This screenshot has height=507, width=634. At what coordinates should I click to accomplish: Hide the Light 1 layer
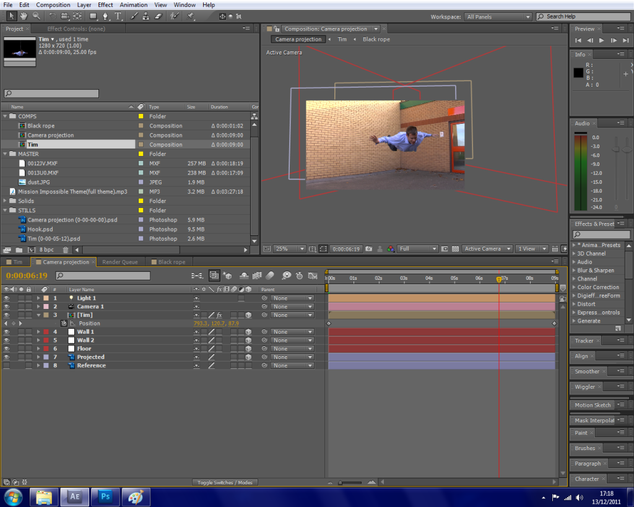[6, 298]
